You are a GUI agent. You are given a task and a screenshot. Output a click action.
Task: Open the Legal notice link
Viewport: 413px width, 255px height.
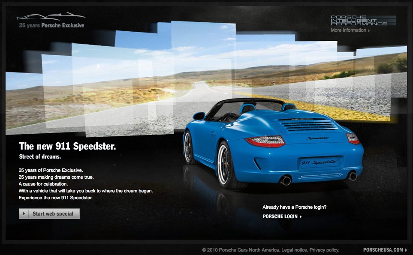tap(295, 250)
